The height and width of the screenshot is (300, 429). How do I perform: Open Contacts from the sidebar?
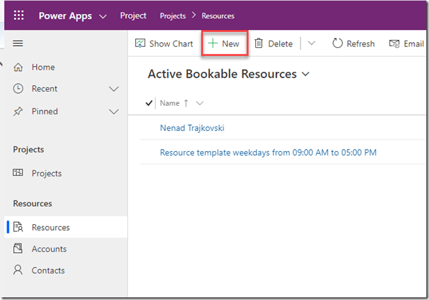pyautogui.click(x=48, y=271)
